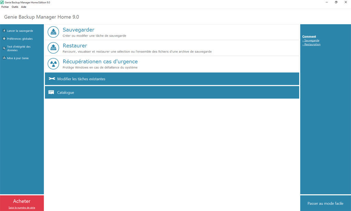Close the Genie Backup Manager window

point(346,2)
